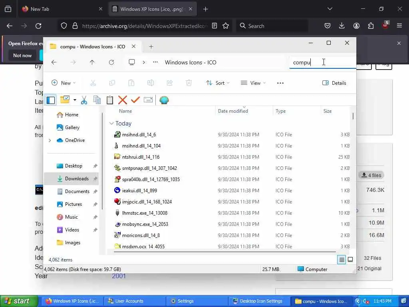Close the compu - Windows Icons tab

pos(133,46)
